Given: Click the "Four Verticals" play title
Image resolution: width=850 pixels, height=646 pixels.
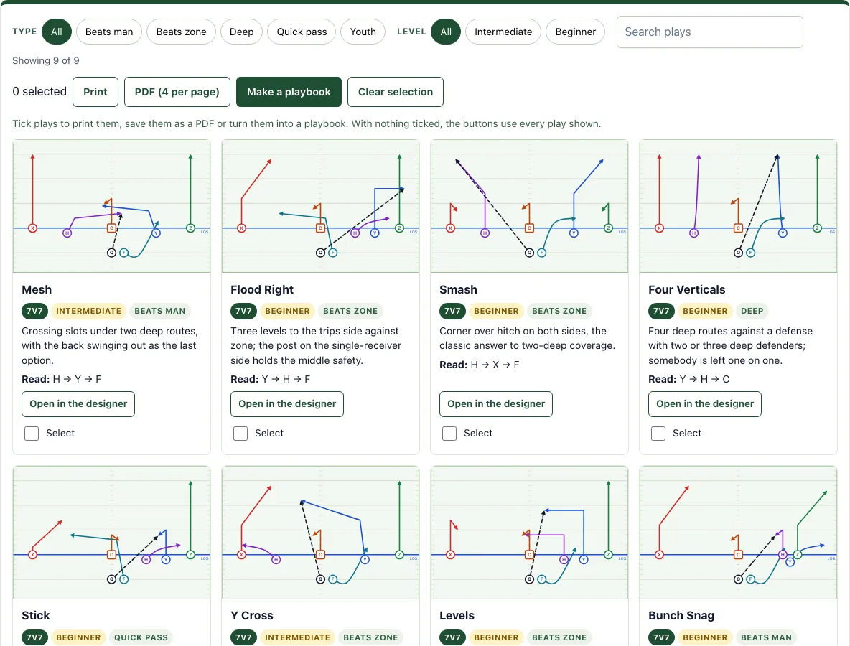Looking at the screenshot, I should tap(687, 290).
